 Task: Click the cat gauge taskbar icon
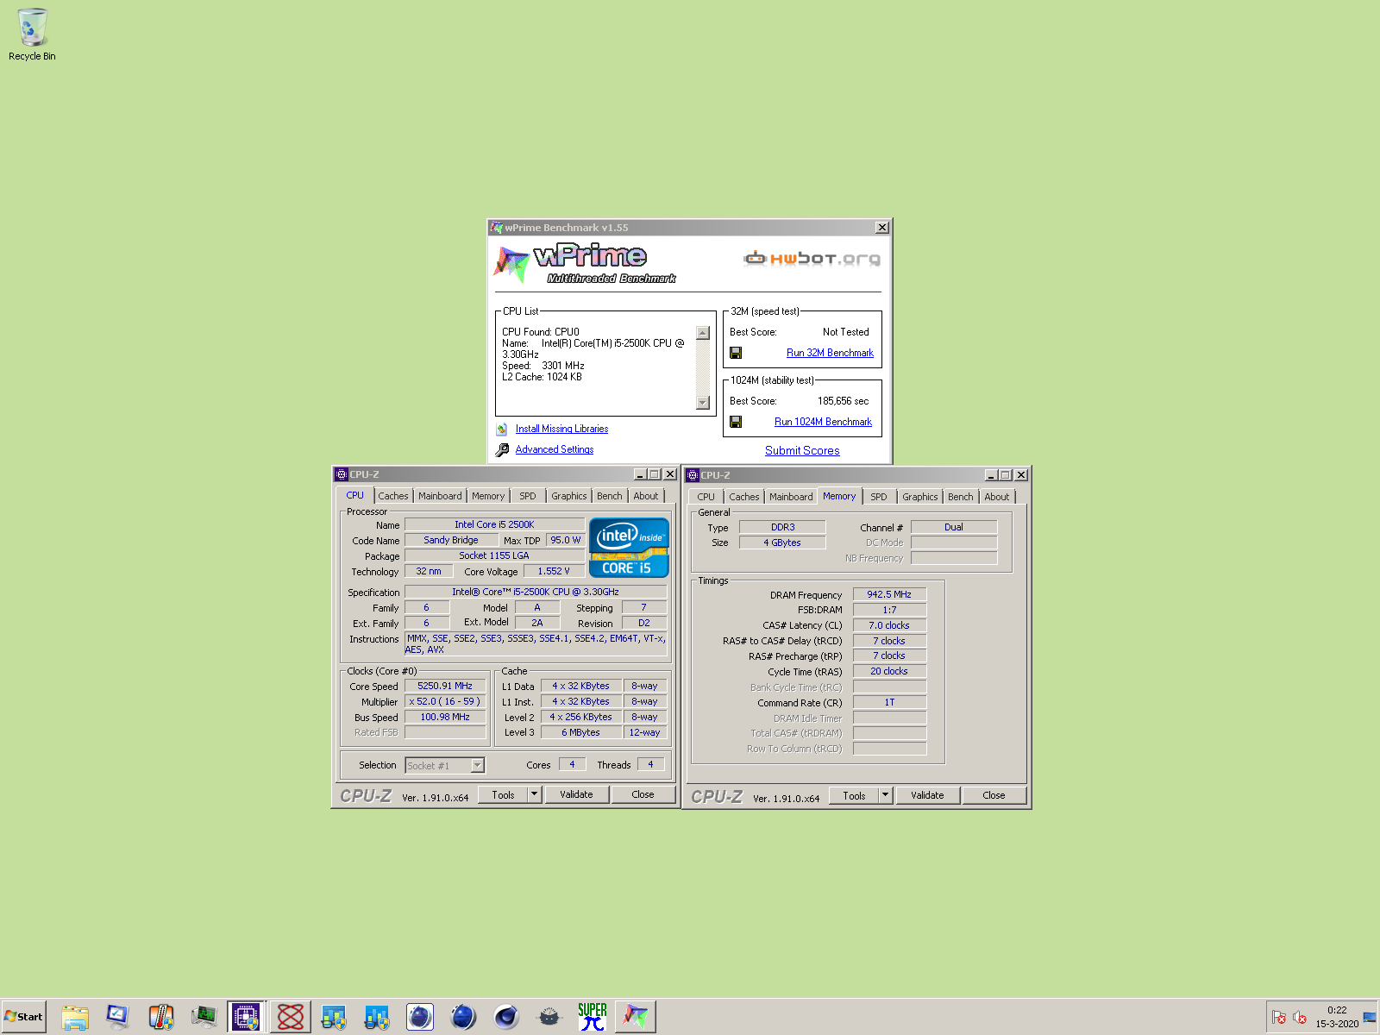549,1017
